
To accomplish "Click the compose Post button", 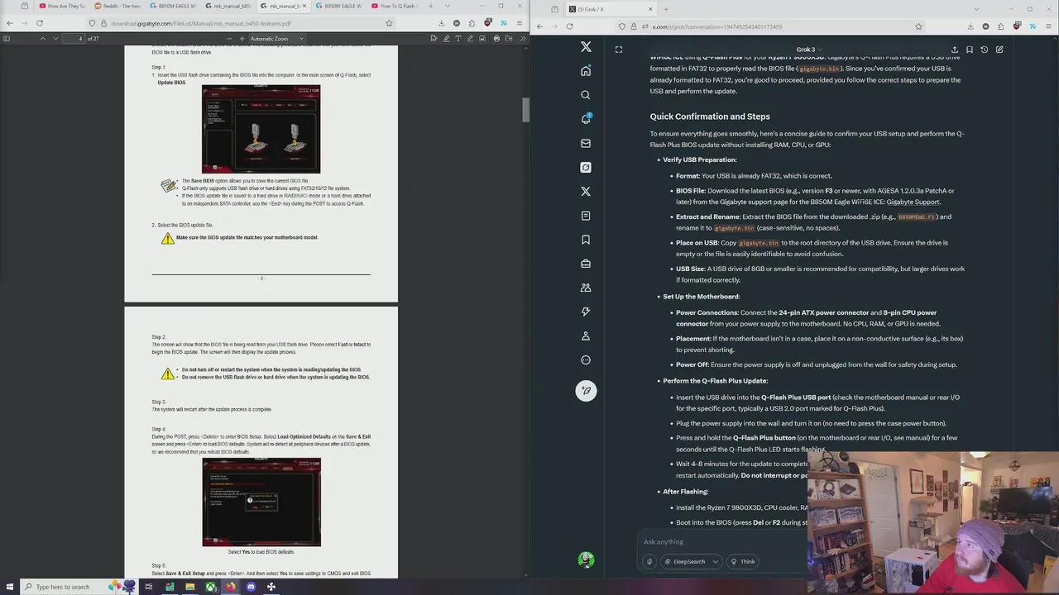I will coord(586,391).
